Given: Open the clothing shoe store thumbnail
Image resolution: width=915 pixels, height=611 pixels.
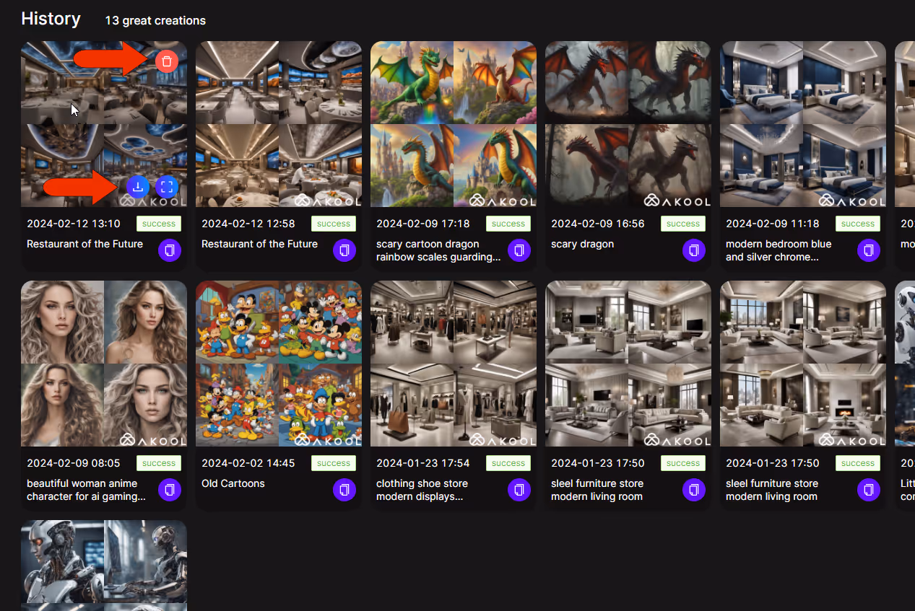Looking at the screenshot, I should pyautogui.click(x=454, y=364).
